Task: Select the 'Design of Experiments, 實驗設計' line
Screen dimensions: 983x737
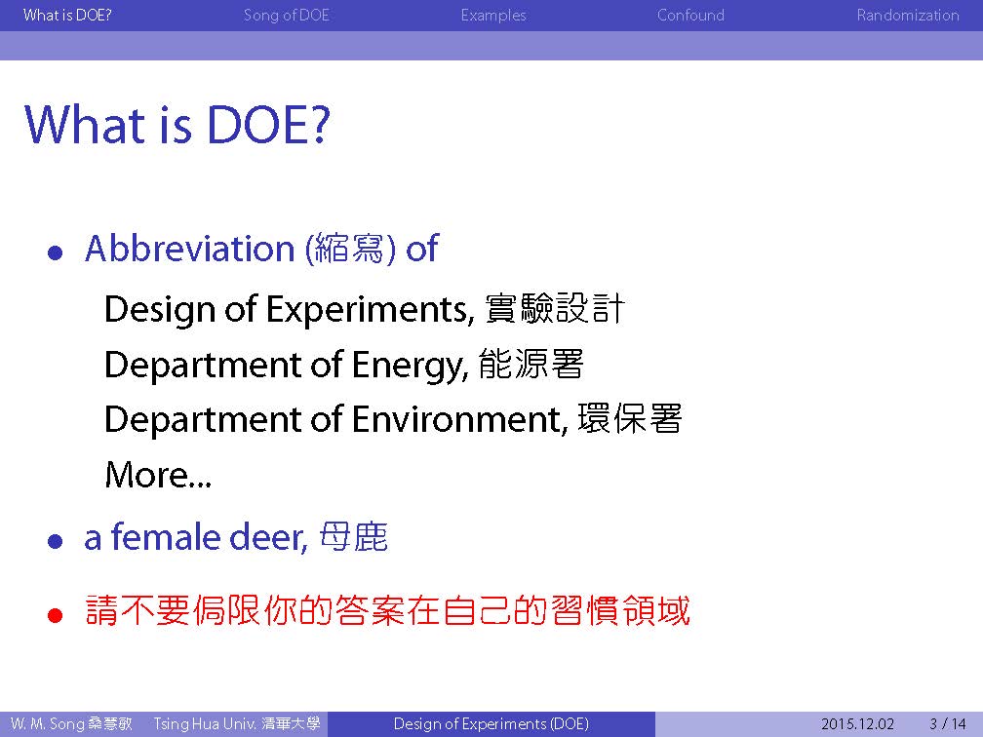Action: point(364,309)
